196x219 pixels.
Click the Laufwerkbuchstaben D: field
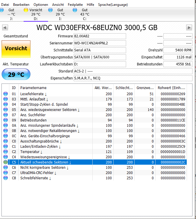tap(100, 64)
